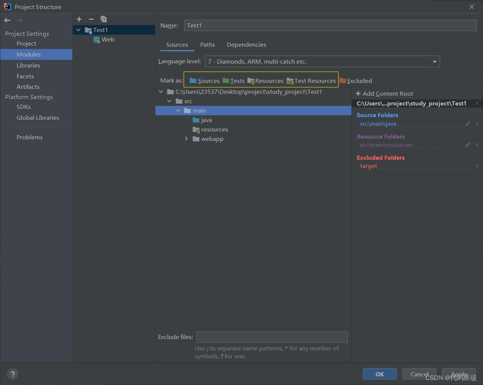The width and height of the screenshot is (483, 385).
Task: Copy the selected module
Action: (104, 19)
